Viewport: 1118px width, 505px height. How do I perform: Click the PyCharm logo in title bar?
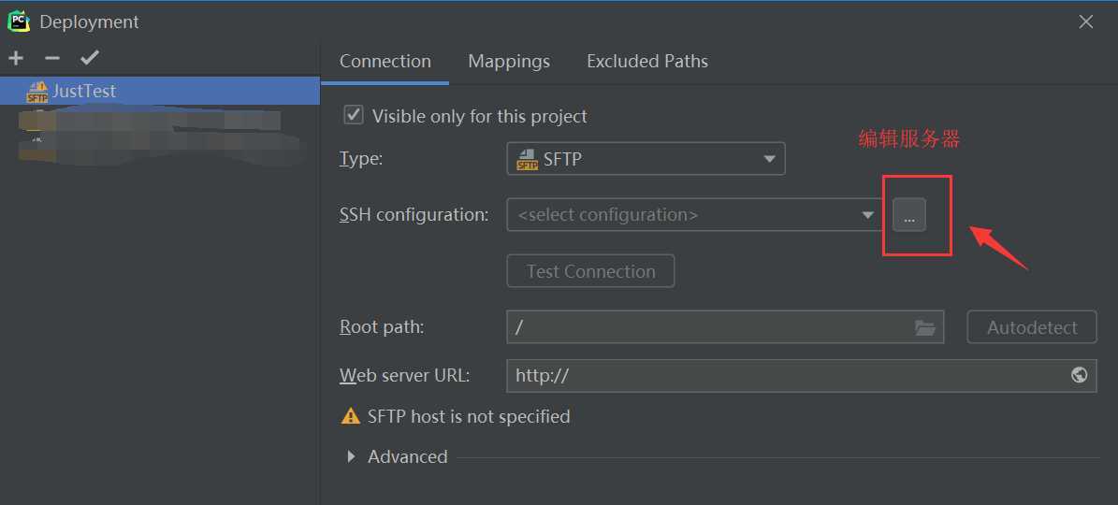click(19, 22)
